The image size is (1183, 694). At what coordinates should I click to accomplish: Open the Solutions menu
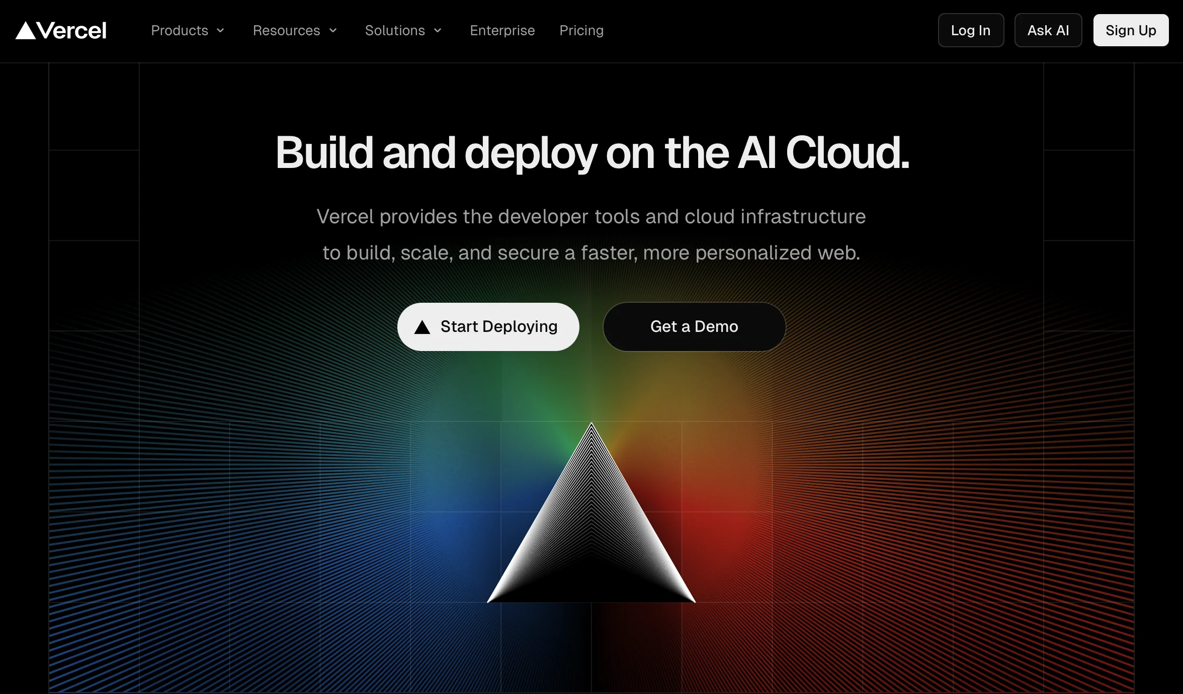(x=395, y=31)
